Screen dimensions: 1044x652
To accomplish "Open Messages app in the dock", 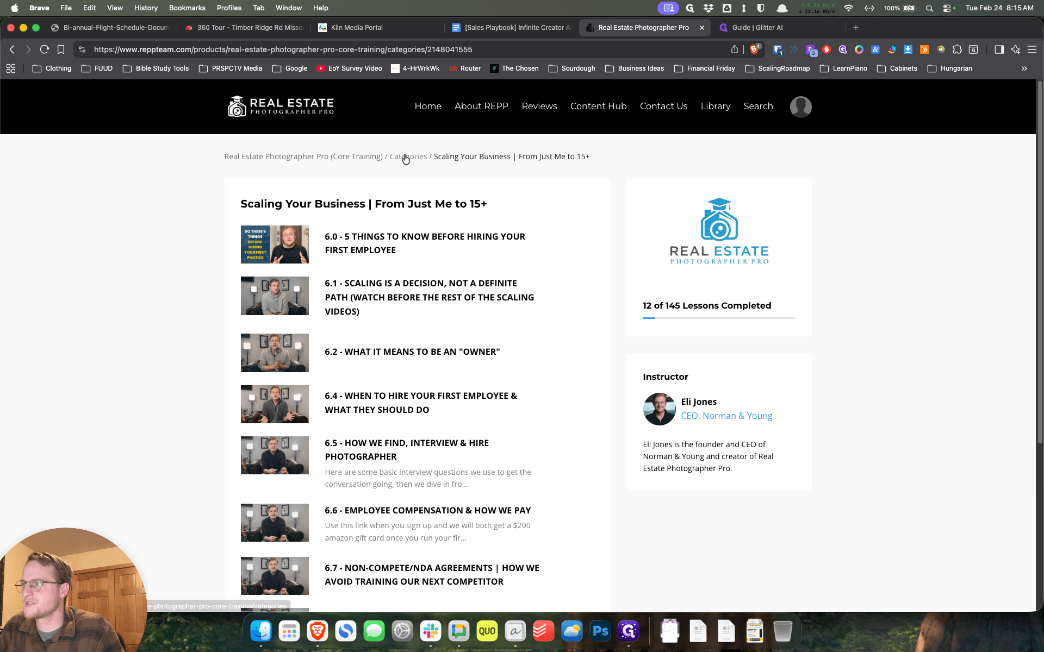I will (x=374, y=631).
